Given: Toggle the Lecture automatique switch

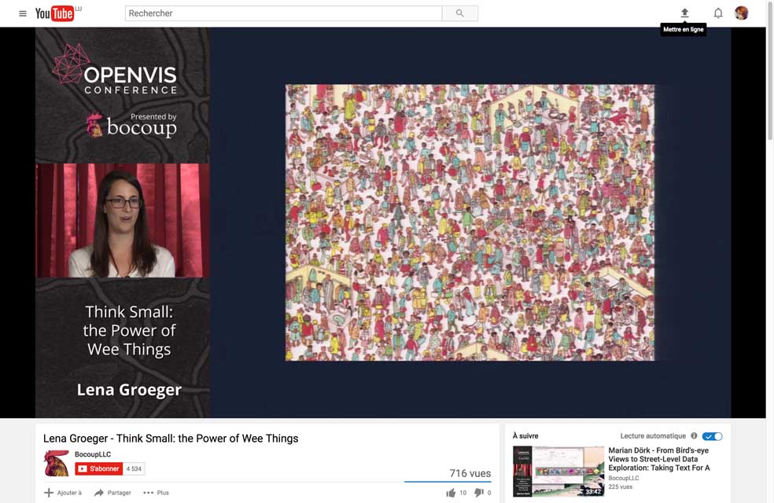Looking at the screenshot, I should pos(712,436).
